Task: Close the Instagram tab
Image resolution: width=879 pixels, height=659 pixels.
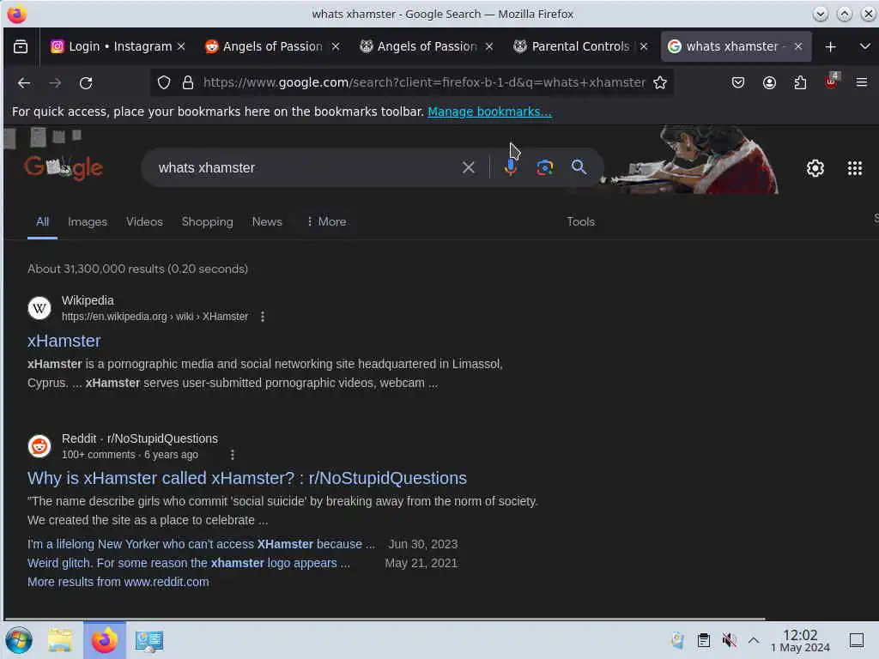Action: coord(181,46)
